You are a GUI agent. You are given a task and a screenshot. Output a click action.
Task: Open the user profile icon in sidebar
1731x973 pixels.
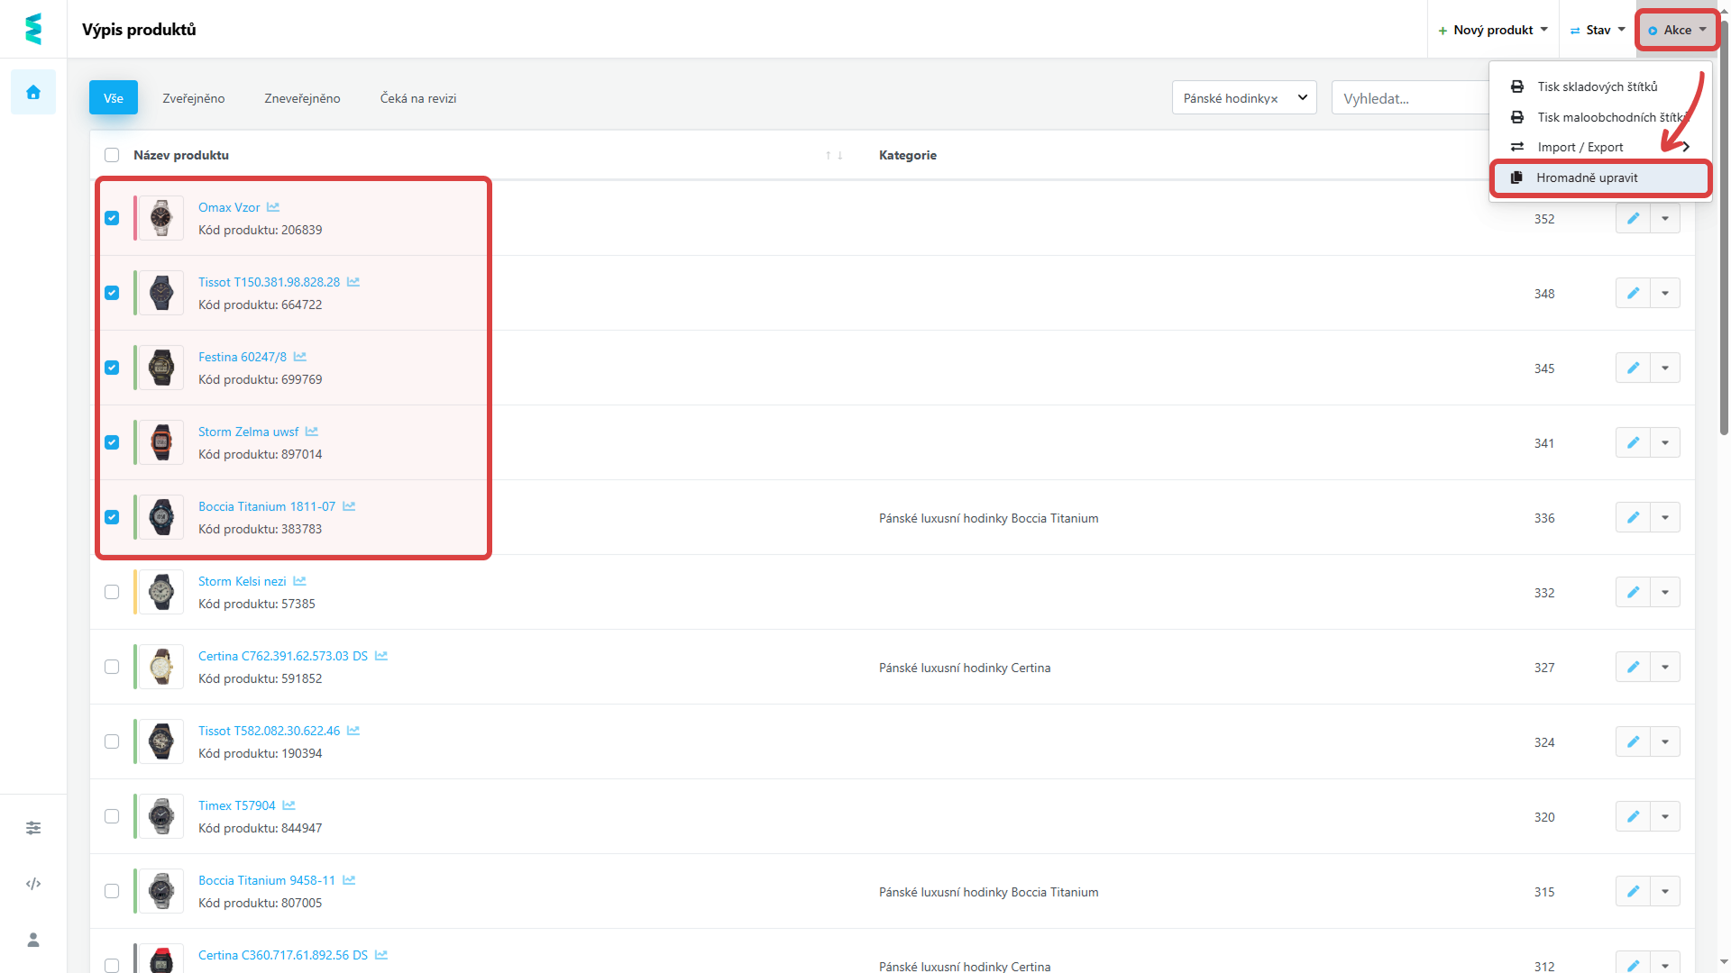tap(33, 940)
